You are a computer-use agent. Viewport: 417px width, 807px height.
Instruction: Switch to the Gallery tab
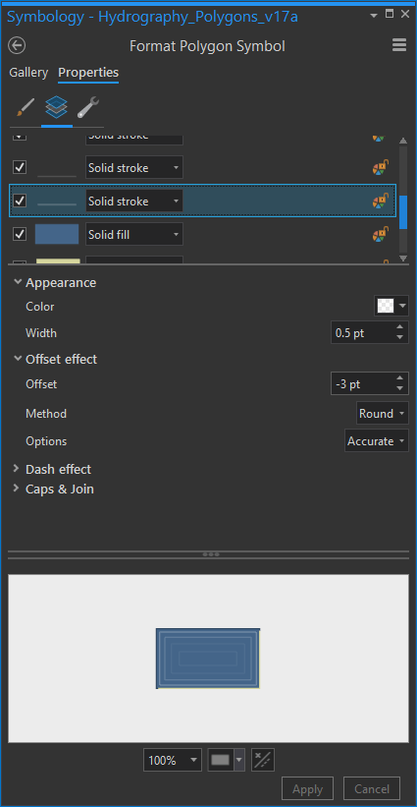(28, 73)
